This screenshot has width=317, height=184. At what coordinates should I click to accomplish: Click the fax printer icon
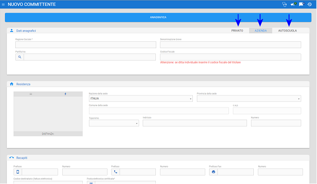point(213,172)
